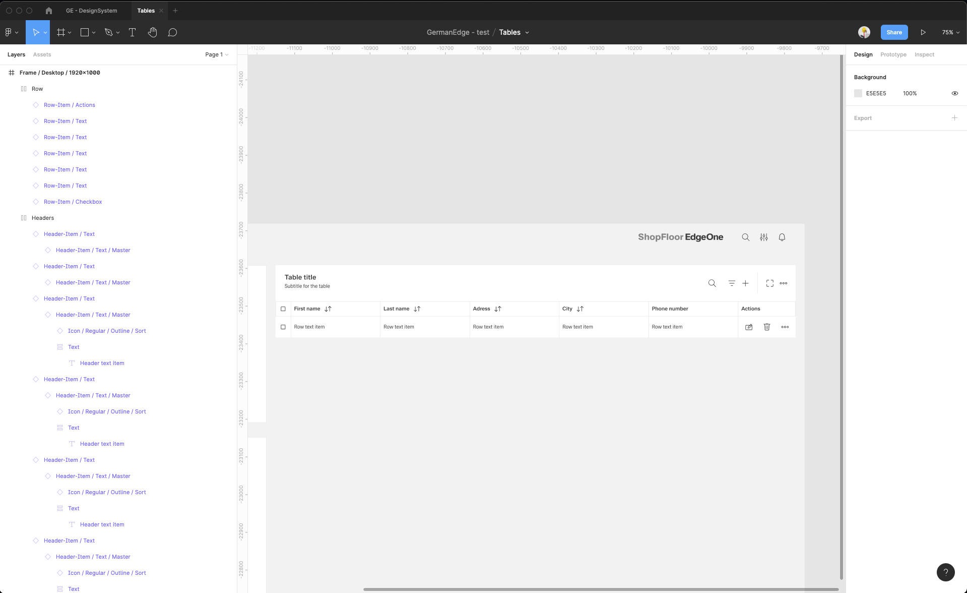Select the Comment tool
The image size is (967, 593).
click(x=172, y=32)
